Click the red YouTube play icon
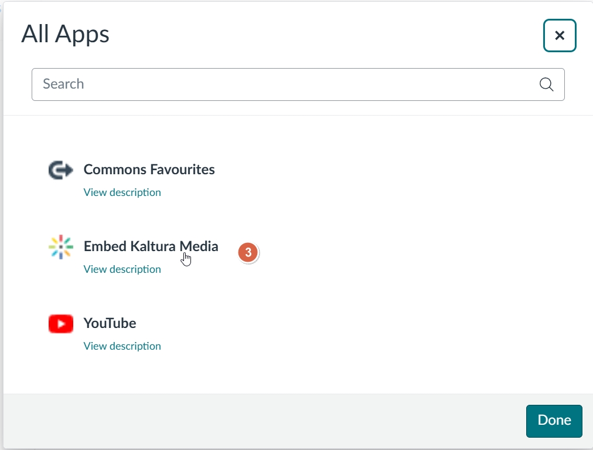 pos(60,324)
